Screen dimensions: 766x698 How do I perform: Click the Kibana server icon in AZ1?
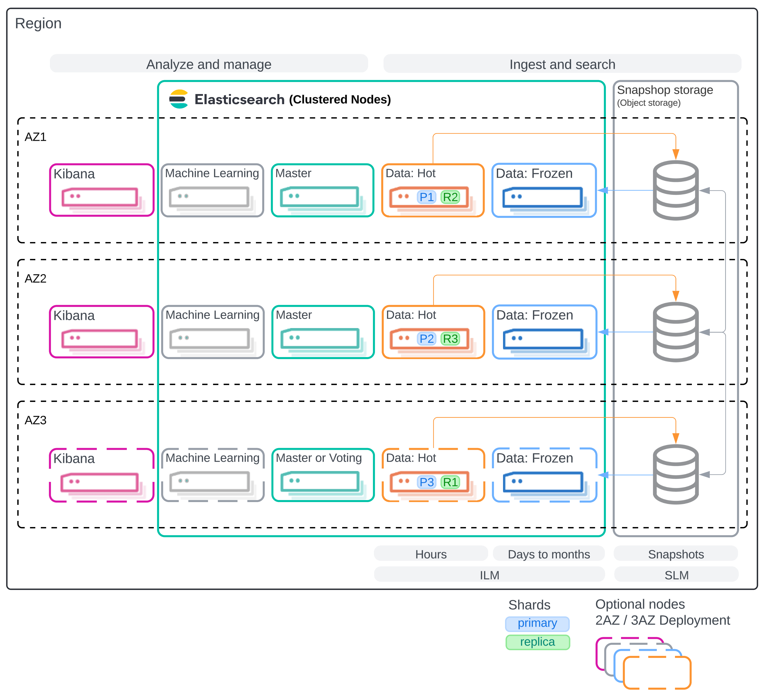[100, 198]
